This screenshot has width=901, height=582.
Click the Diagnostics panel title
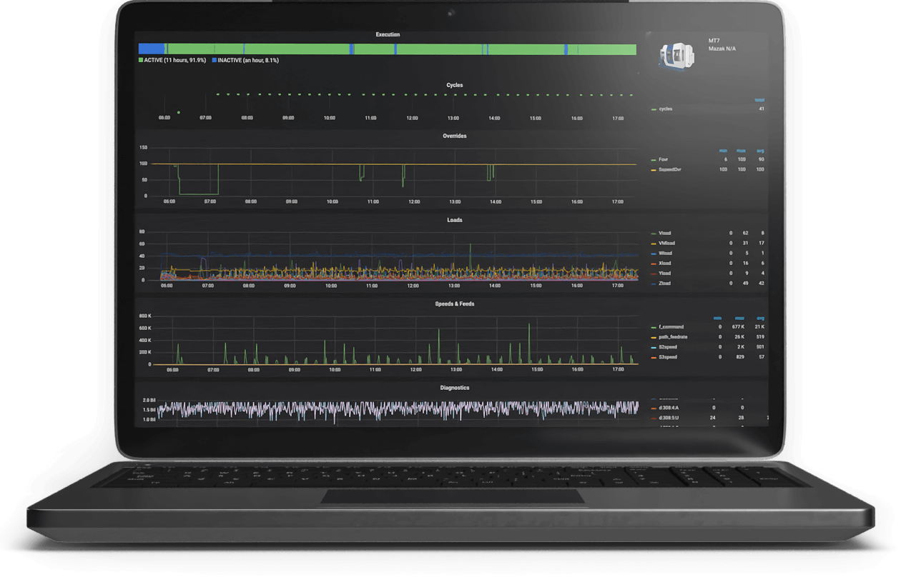pos(454,388)
